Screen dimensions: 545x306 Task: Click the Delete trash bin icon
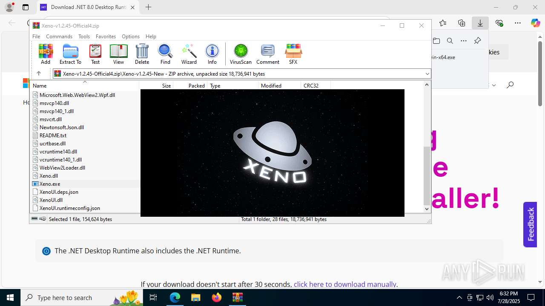(142, 54)
